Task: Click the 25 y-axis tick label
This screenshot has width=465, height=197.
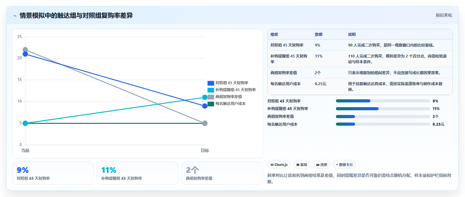Action: (19, 37)
